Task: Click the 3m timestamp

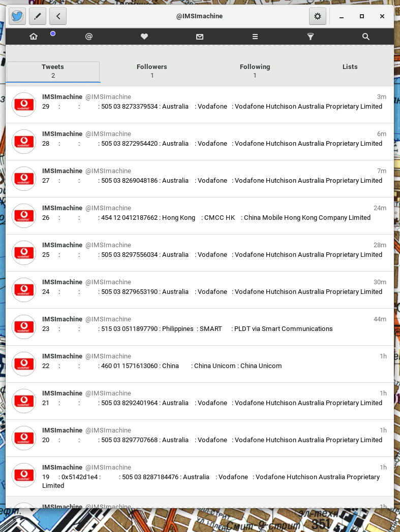Action: point(382,96)
